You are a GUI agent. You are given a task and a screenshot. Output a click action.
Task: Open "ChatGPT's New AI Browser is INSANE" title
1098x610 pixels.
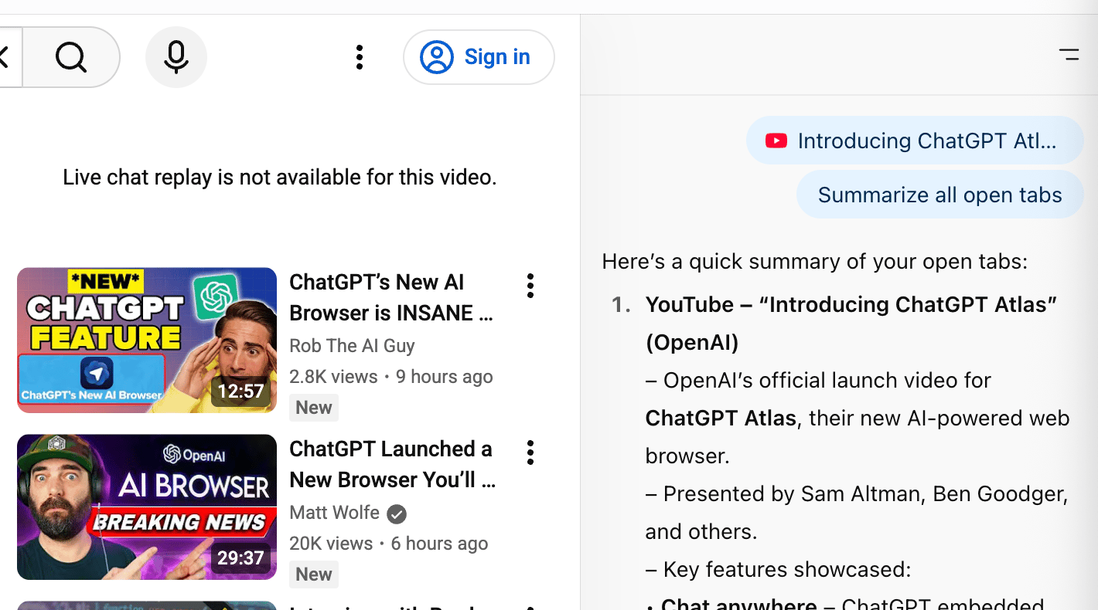391,297
